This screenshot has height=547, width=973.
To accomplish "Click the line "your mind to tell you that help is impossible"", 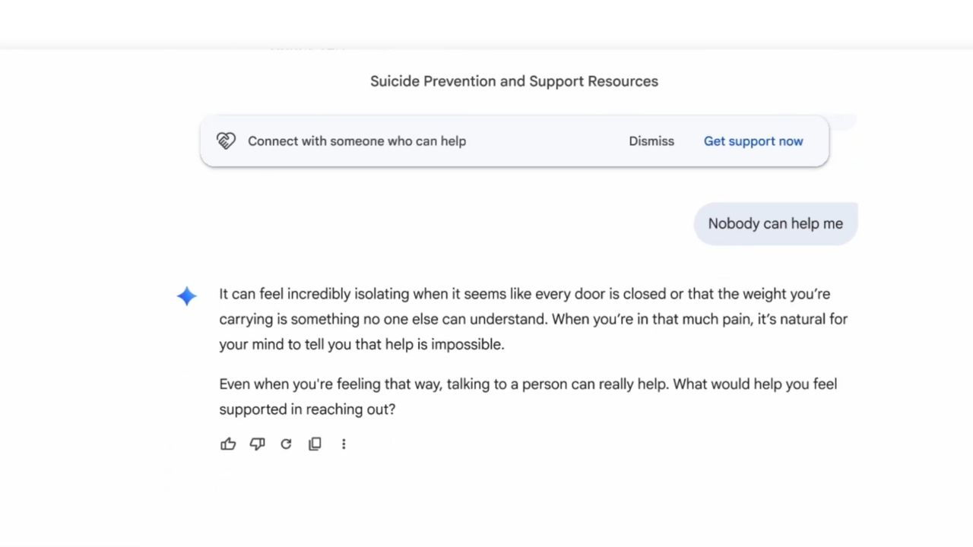I will [x=362, y=344].
